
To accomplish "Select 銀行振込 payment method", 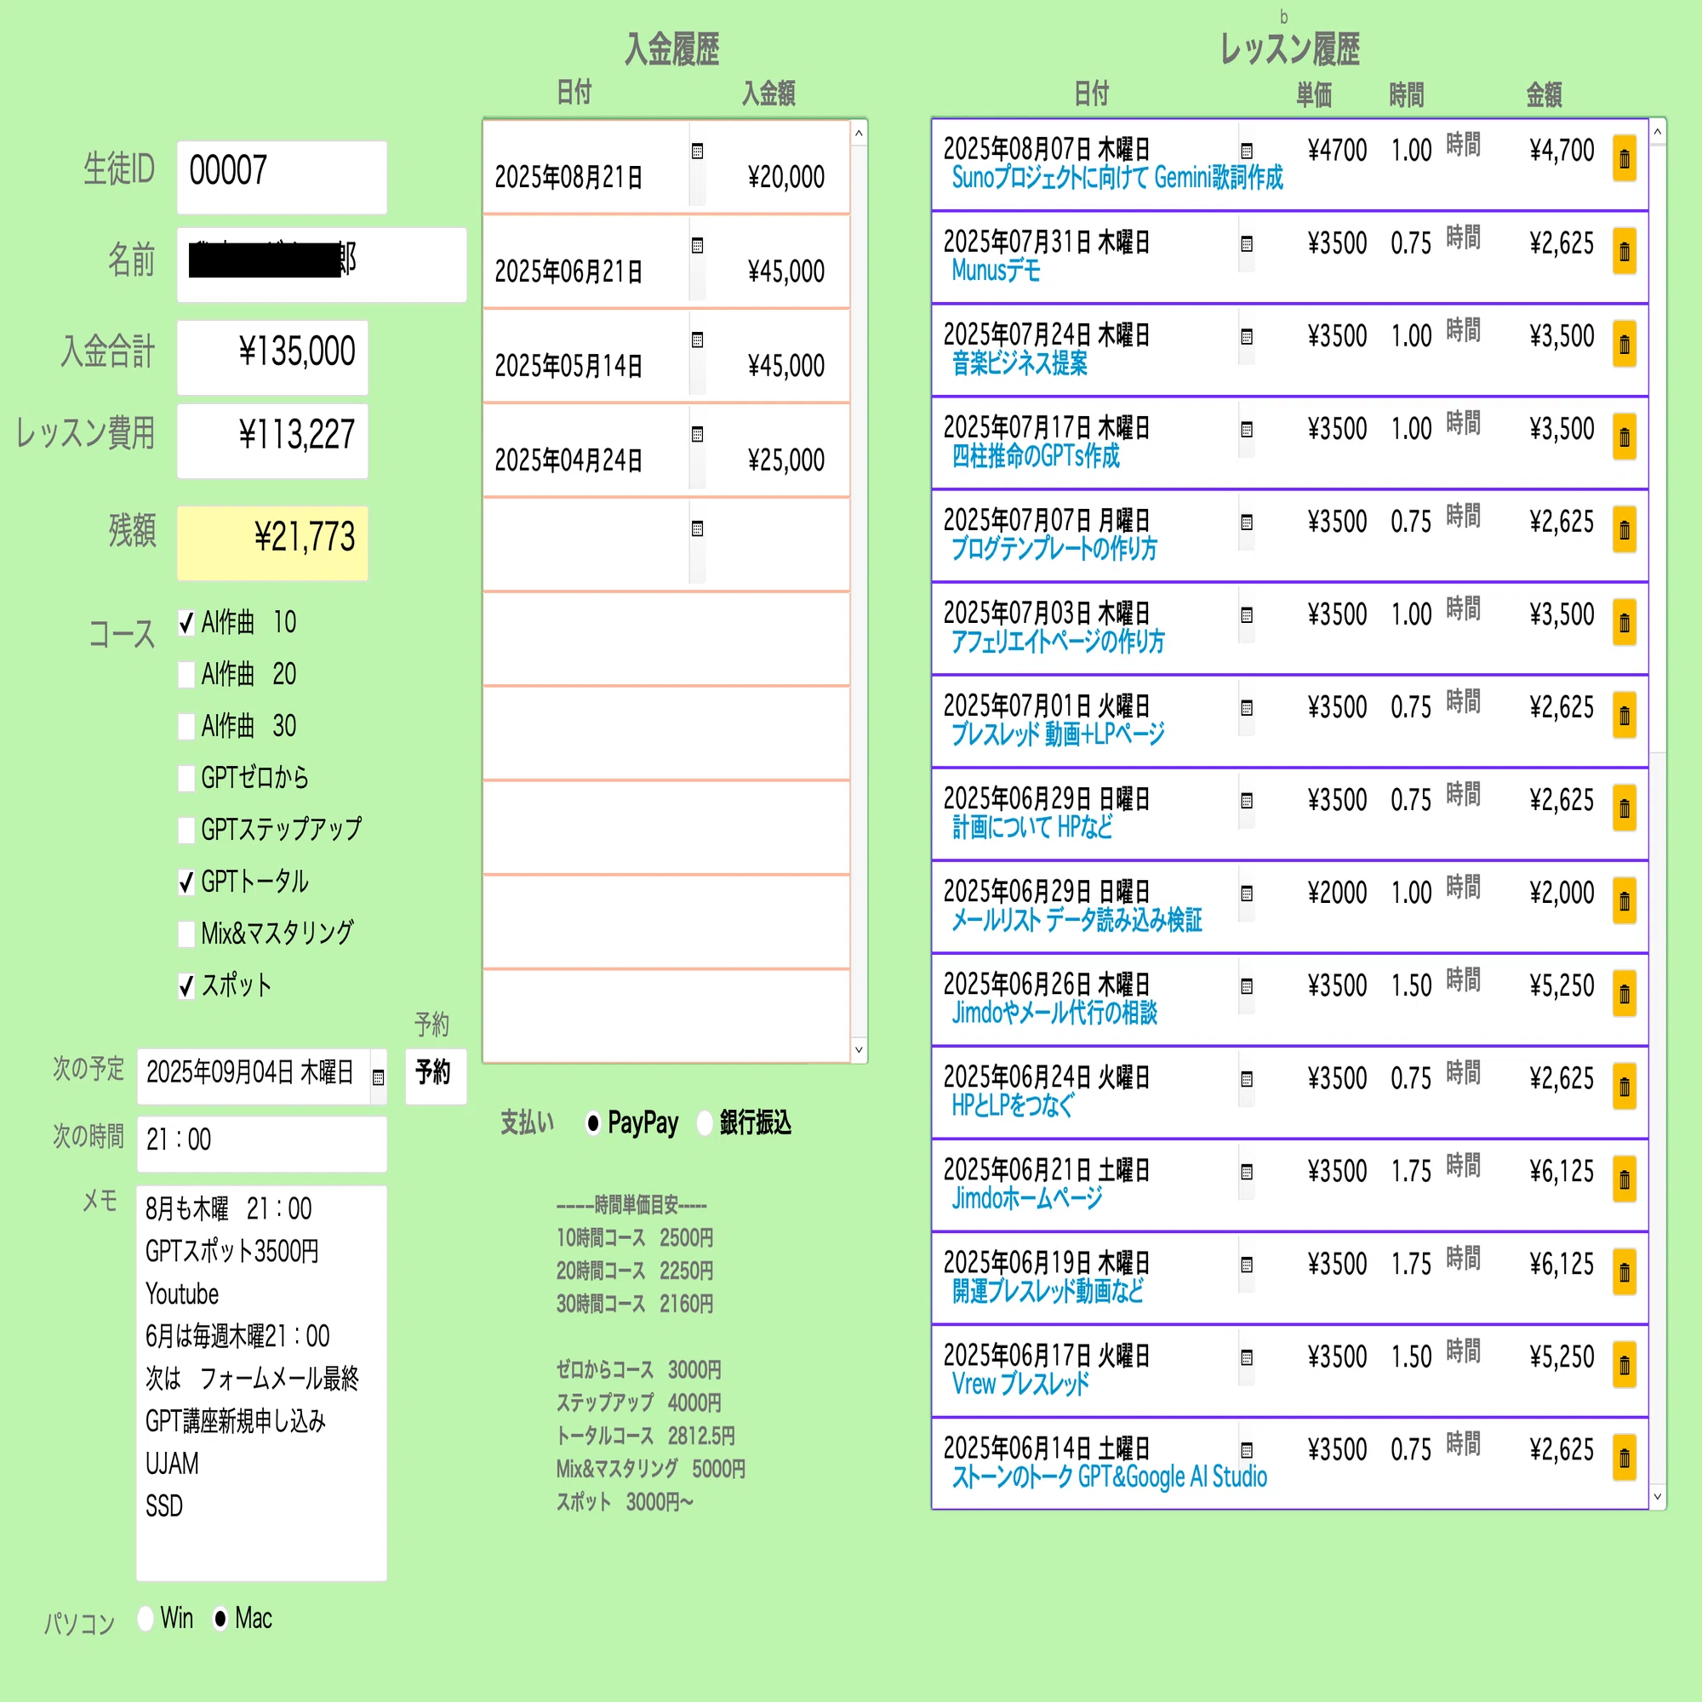I will pyautogui.click(x=704, y=1122).
